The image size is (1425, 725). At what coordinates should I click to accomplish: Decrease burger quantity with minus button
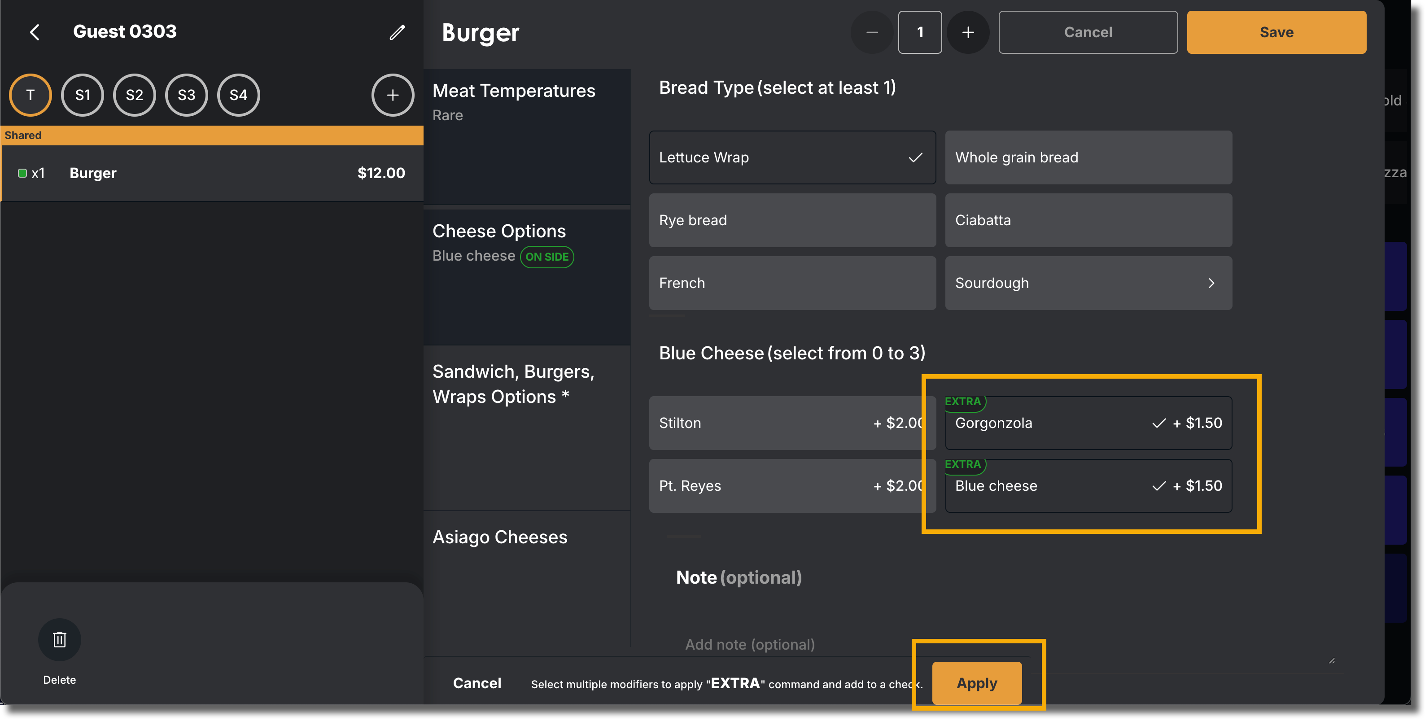pyautogui.click(x=872, y=32)
